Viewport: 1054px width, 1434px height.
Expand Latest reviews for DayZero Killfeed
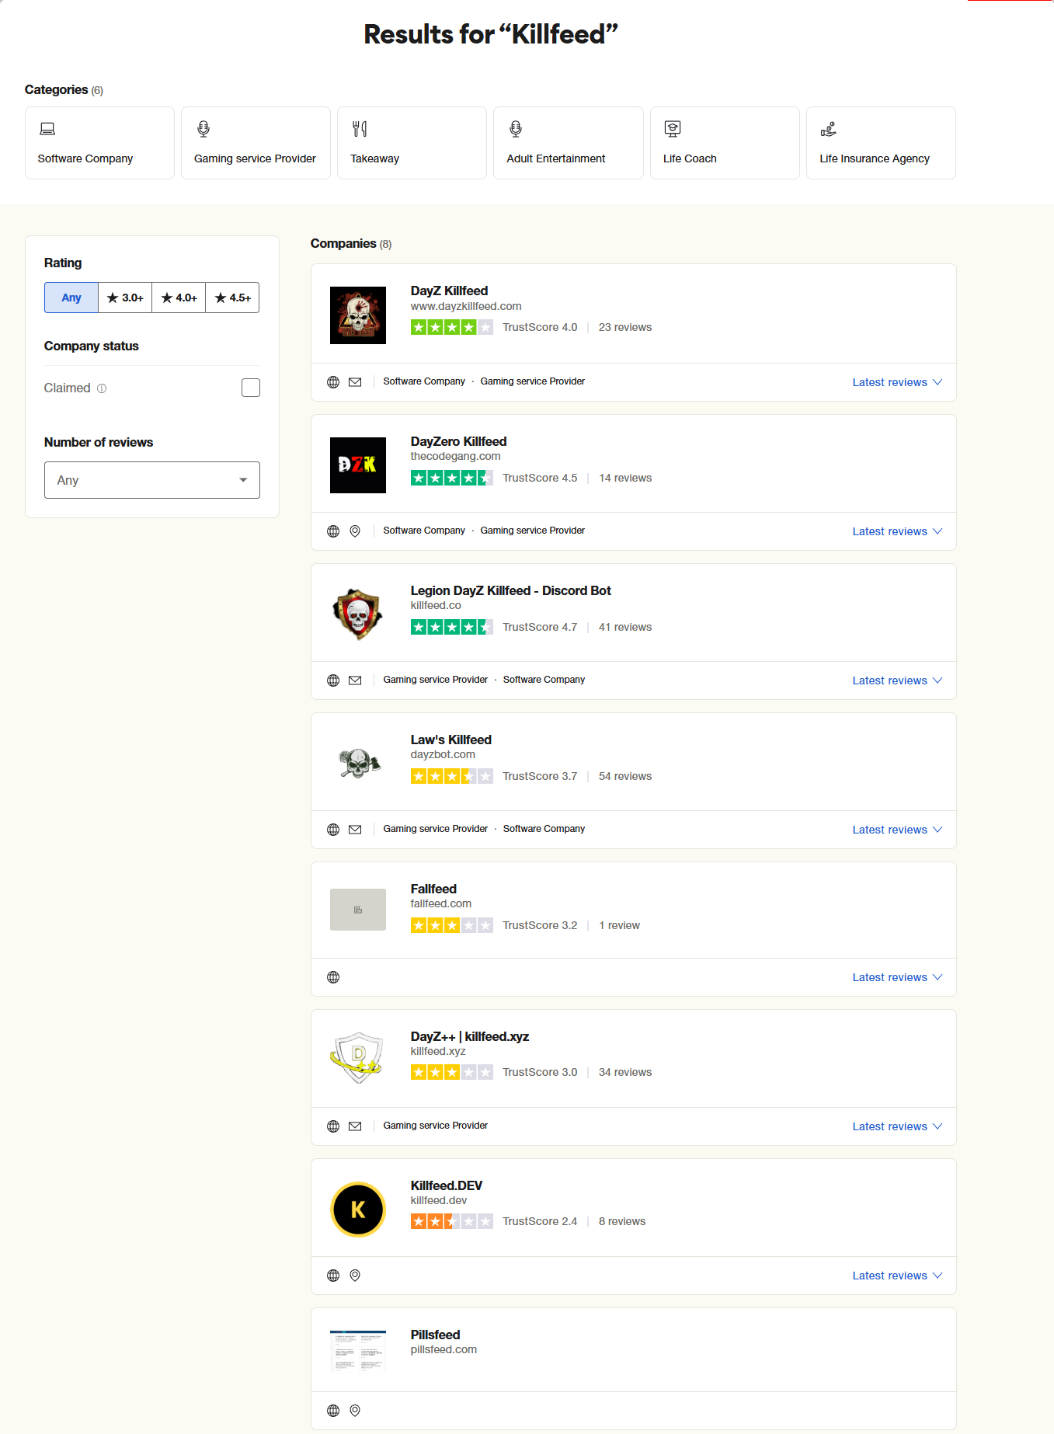(x=897, y=531)
